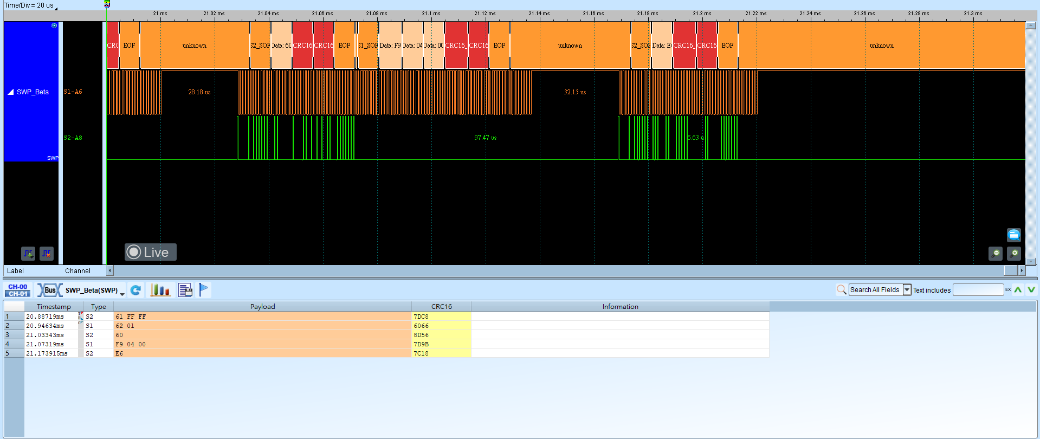
Task: Click the Type column header
Action: pos(99,307)
